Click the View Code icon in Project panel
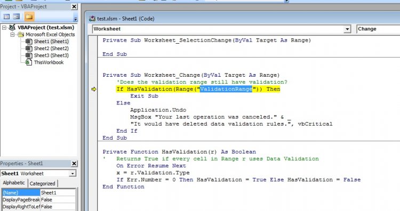 [x=6, y=17]
